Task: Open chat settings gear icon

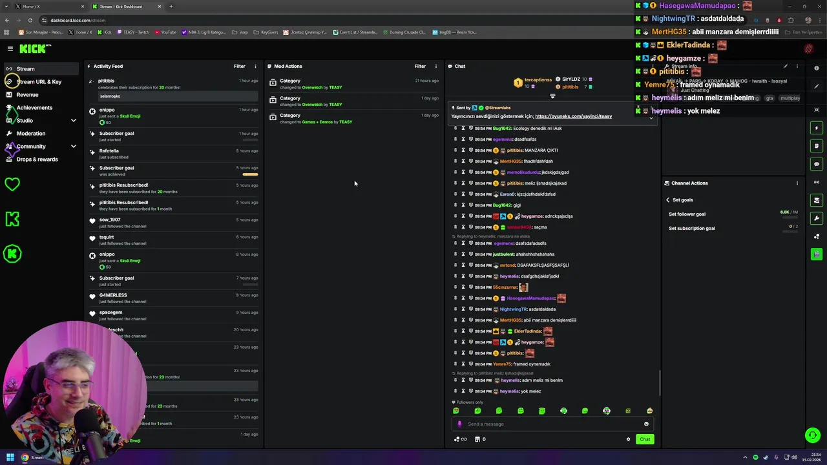Action: point(628,439)
